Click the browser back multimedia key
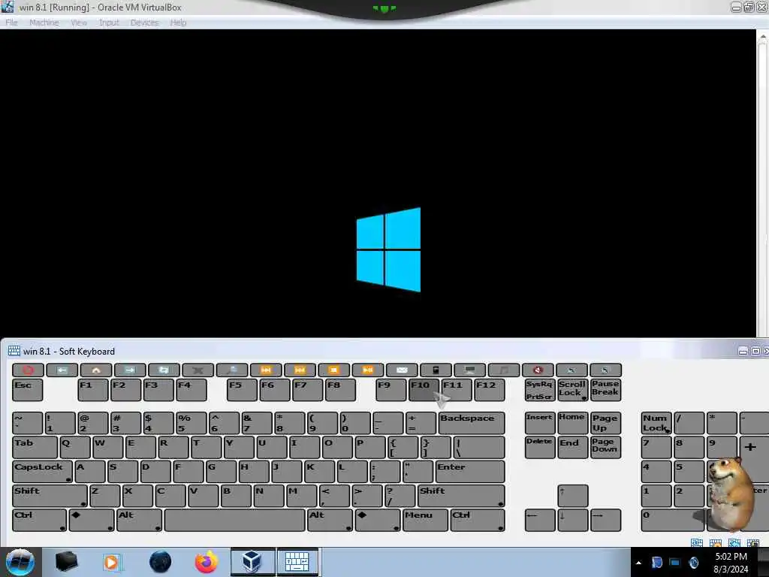The height and width of the screenshot is (577, 769). [x=62, y=370]
